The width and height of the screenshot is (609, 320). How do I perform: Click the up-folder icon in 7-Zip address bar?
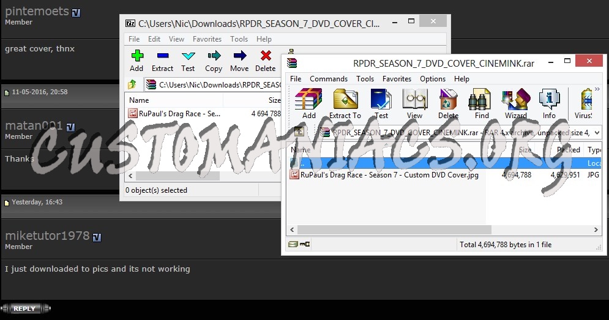pyautogui.click(x=132, y=84)
